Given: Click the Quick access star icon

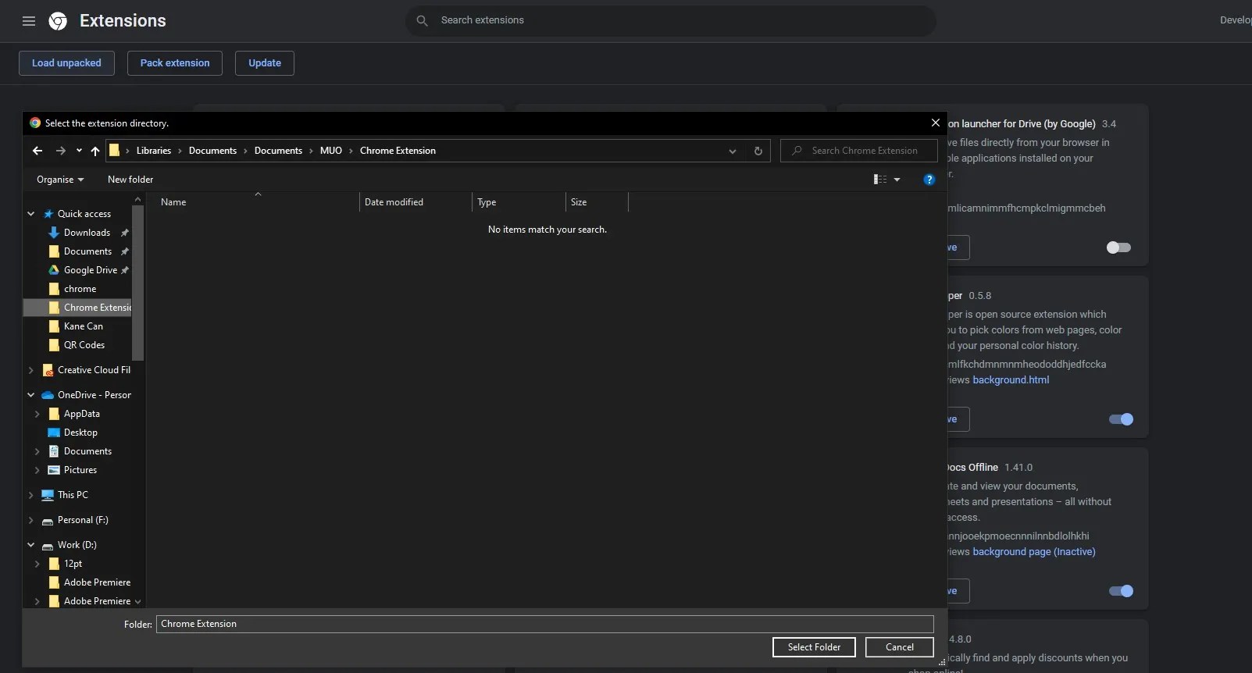Looking at the screenshot, I should pyautogui.click(x=48, y=214).
